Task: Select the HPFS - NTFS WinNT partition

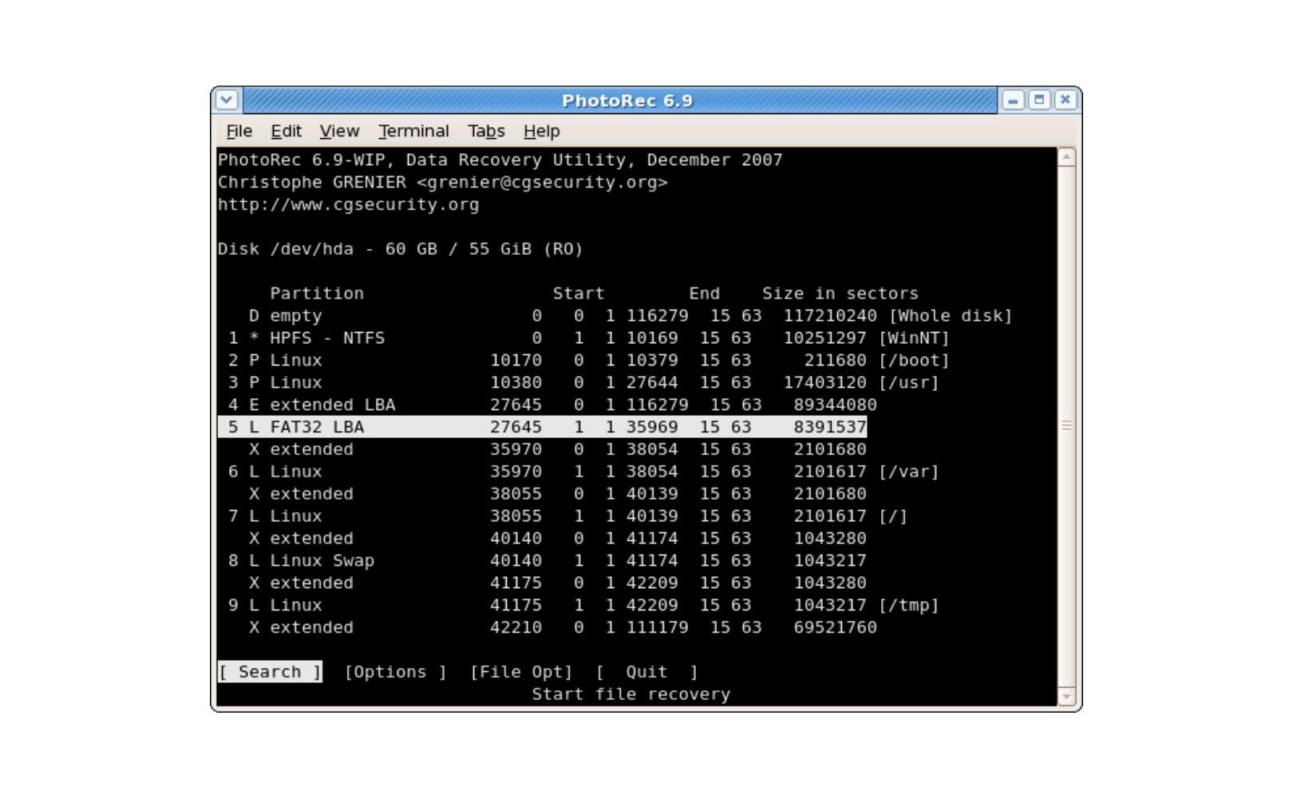Action: [x=589, y=338]
